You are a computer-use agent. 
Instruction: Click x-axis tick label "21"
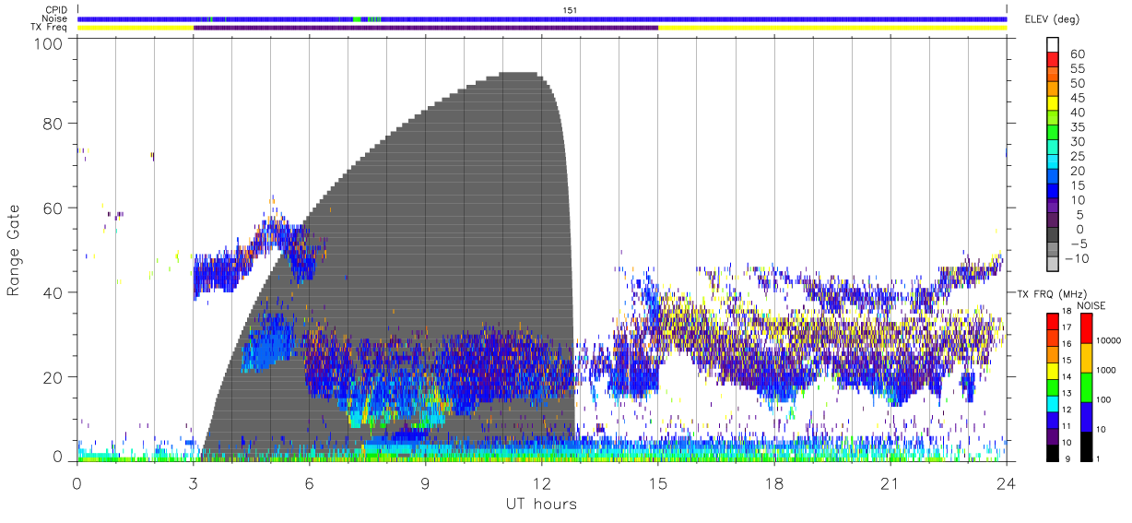click(x=890, y=483)
